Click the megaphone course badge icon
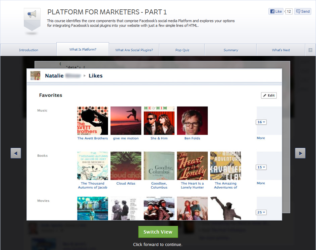316x250 pixels. click(x=32, y=19)
